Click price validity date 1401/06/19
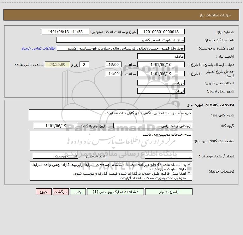 [161, 73]
